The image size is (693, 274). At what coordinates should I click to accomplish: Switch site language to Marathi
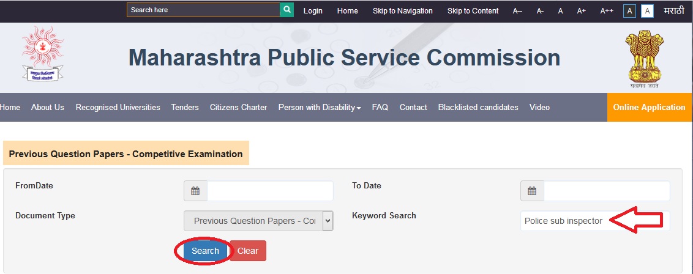click(x=673, y=11)
